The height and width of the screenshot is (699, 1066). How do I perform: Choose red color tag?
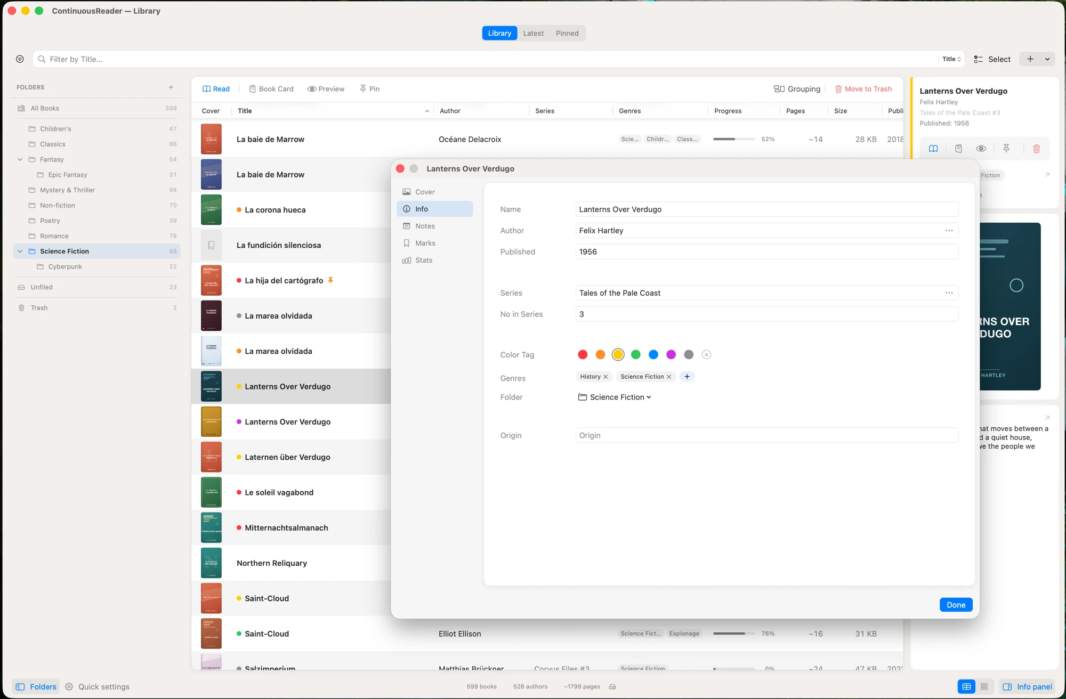pos(583,355)
